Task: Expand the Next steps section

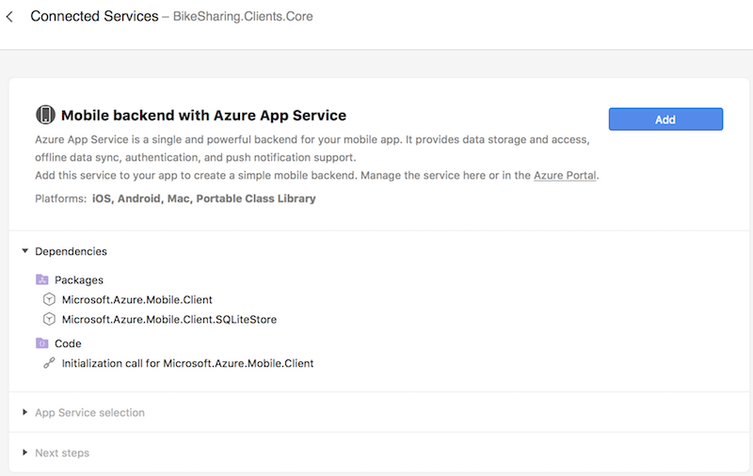Action: click(25, 452)
